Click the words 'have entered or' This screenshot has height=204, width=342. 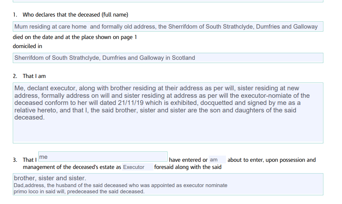click(x=188, y=160)
